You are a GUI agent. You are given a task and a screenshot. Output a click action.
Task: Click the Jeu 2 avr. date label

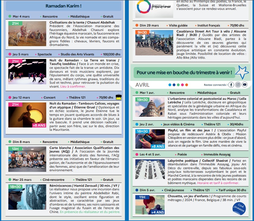click(147, 124)
